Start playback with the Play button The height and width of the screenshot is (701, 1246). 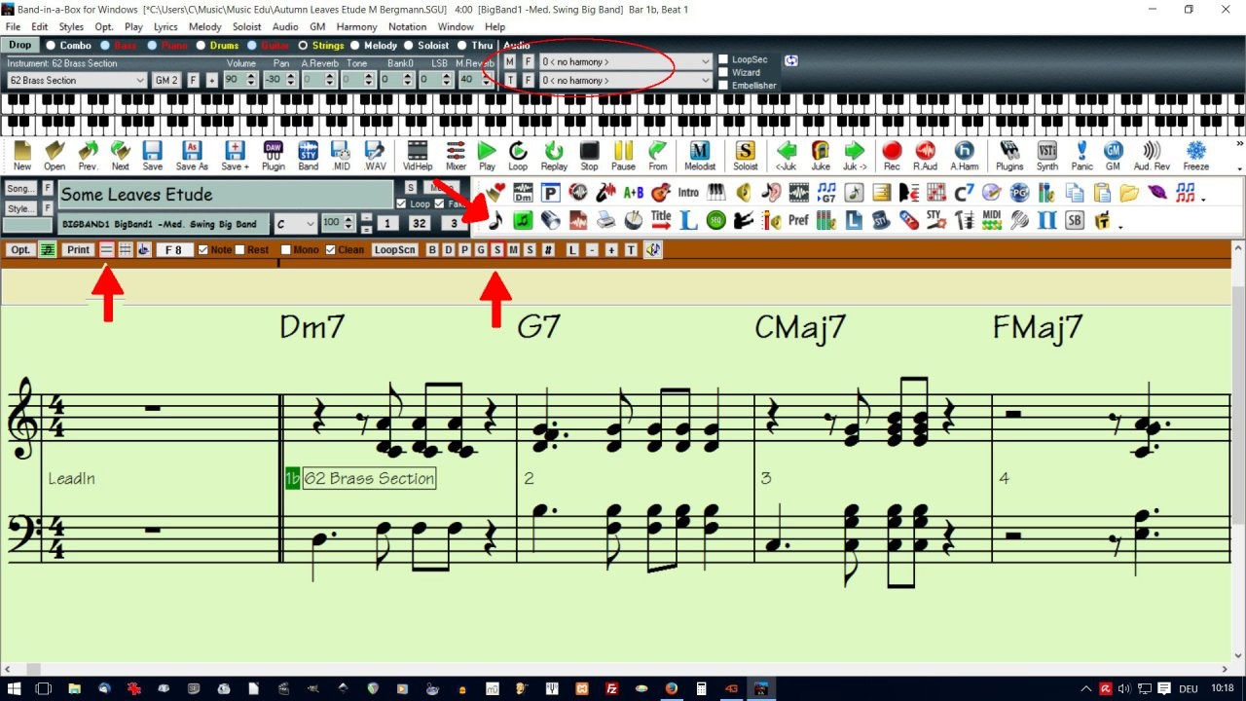point(487,156)
